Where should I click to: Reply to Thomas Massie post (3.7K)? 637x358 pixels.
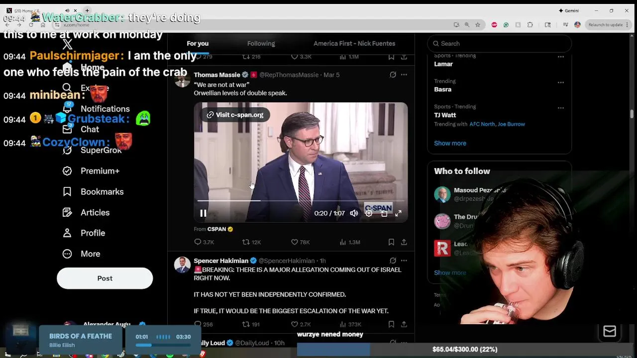pos(204,242)
